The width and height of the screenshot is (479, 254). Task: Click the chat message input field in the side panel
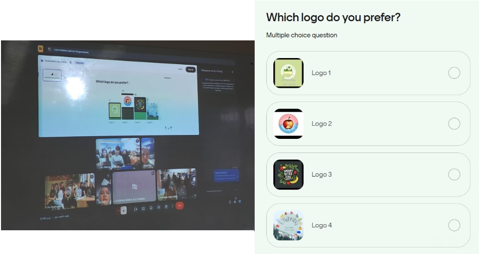[x=219, y=191]
